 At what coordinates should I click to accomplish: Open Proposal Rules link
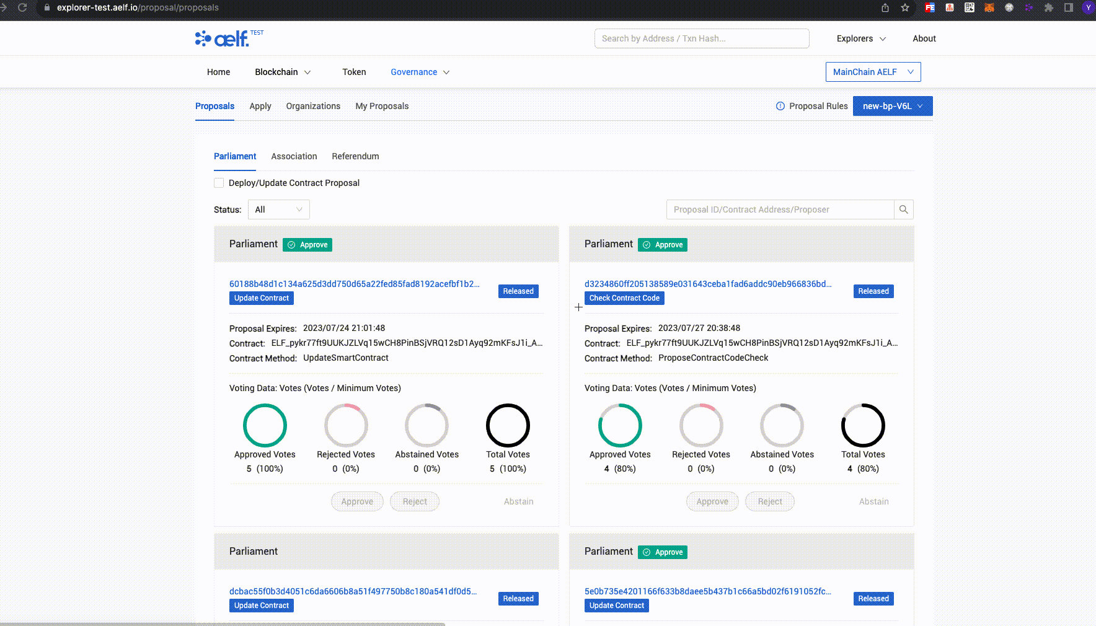818,106
